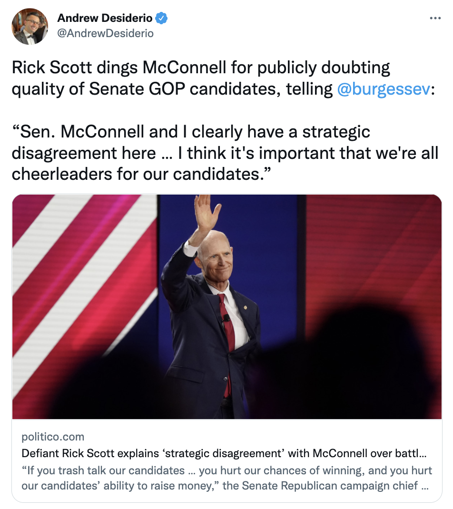Open Andrew Desiderio's profile avatar
This screenshot has width=453, height=509.
[29, 27]
